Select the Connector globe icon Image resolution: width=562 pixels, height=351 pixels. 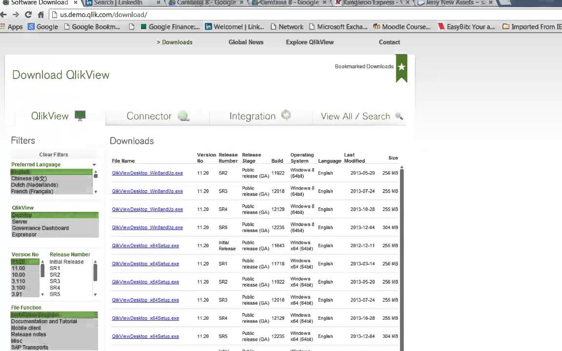183,116
